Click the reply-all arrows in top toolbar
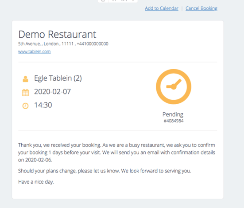 124,0
